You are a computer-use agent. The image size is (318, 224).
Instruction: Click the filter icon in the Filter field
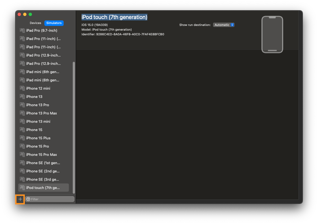coord(29,199)
